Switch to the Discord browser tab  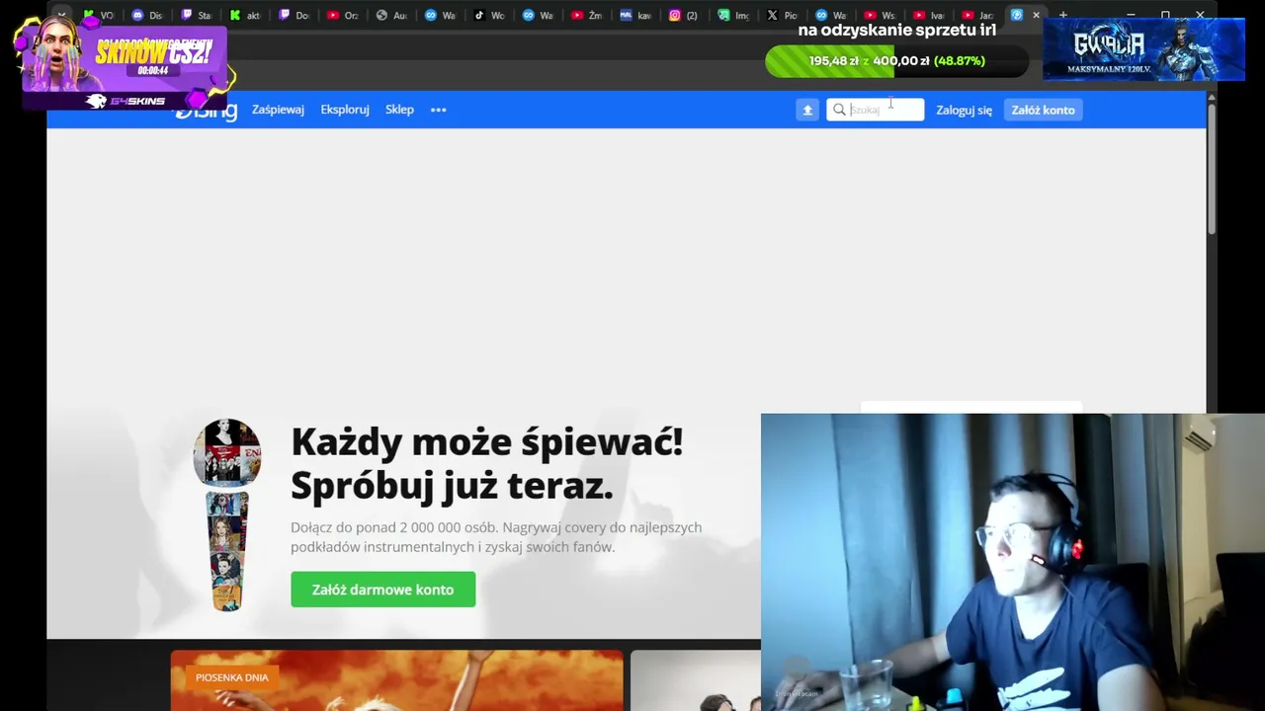tap(147, 15)
